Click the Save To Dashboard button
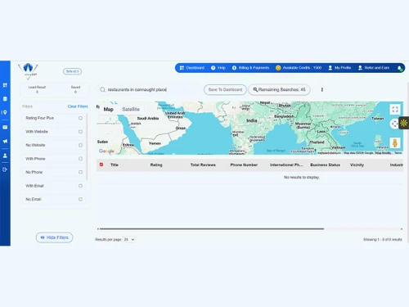The image size is (409, 307). (225, 90)
